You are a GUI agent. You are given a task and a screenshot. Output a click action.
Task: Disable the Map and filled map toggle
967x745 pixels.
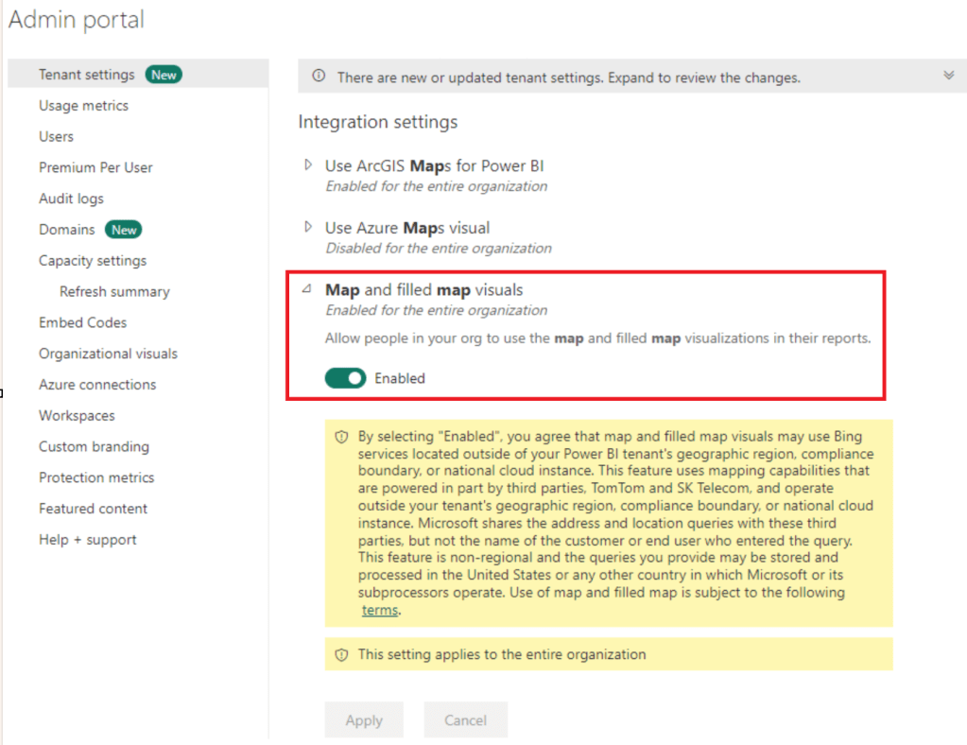tap(346, 378)
